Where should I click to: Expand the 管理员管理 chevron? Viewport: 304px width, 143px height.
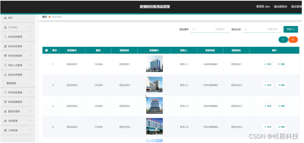point(31,111)
